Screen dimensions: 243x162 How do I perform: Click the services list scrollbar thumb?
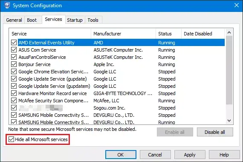point(229,70)
